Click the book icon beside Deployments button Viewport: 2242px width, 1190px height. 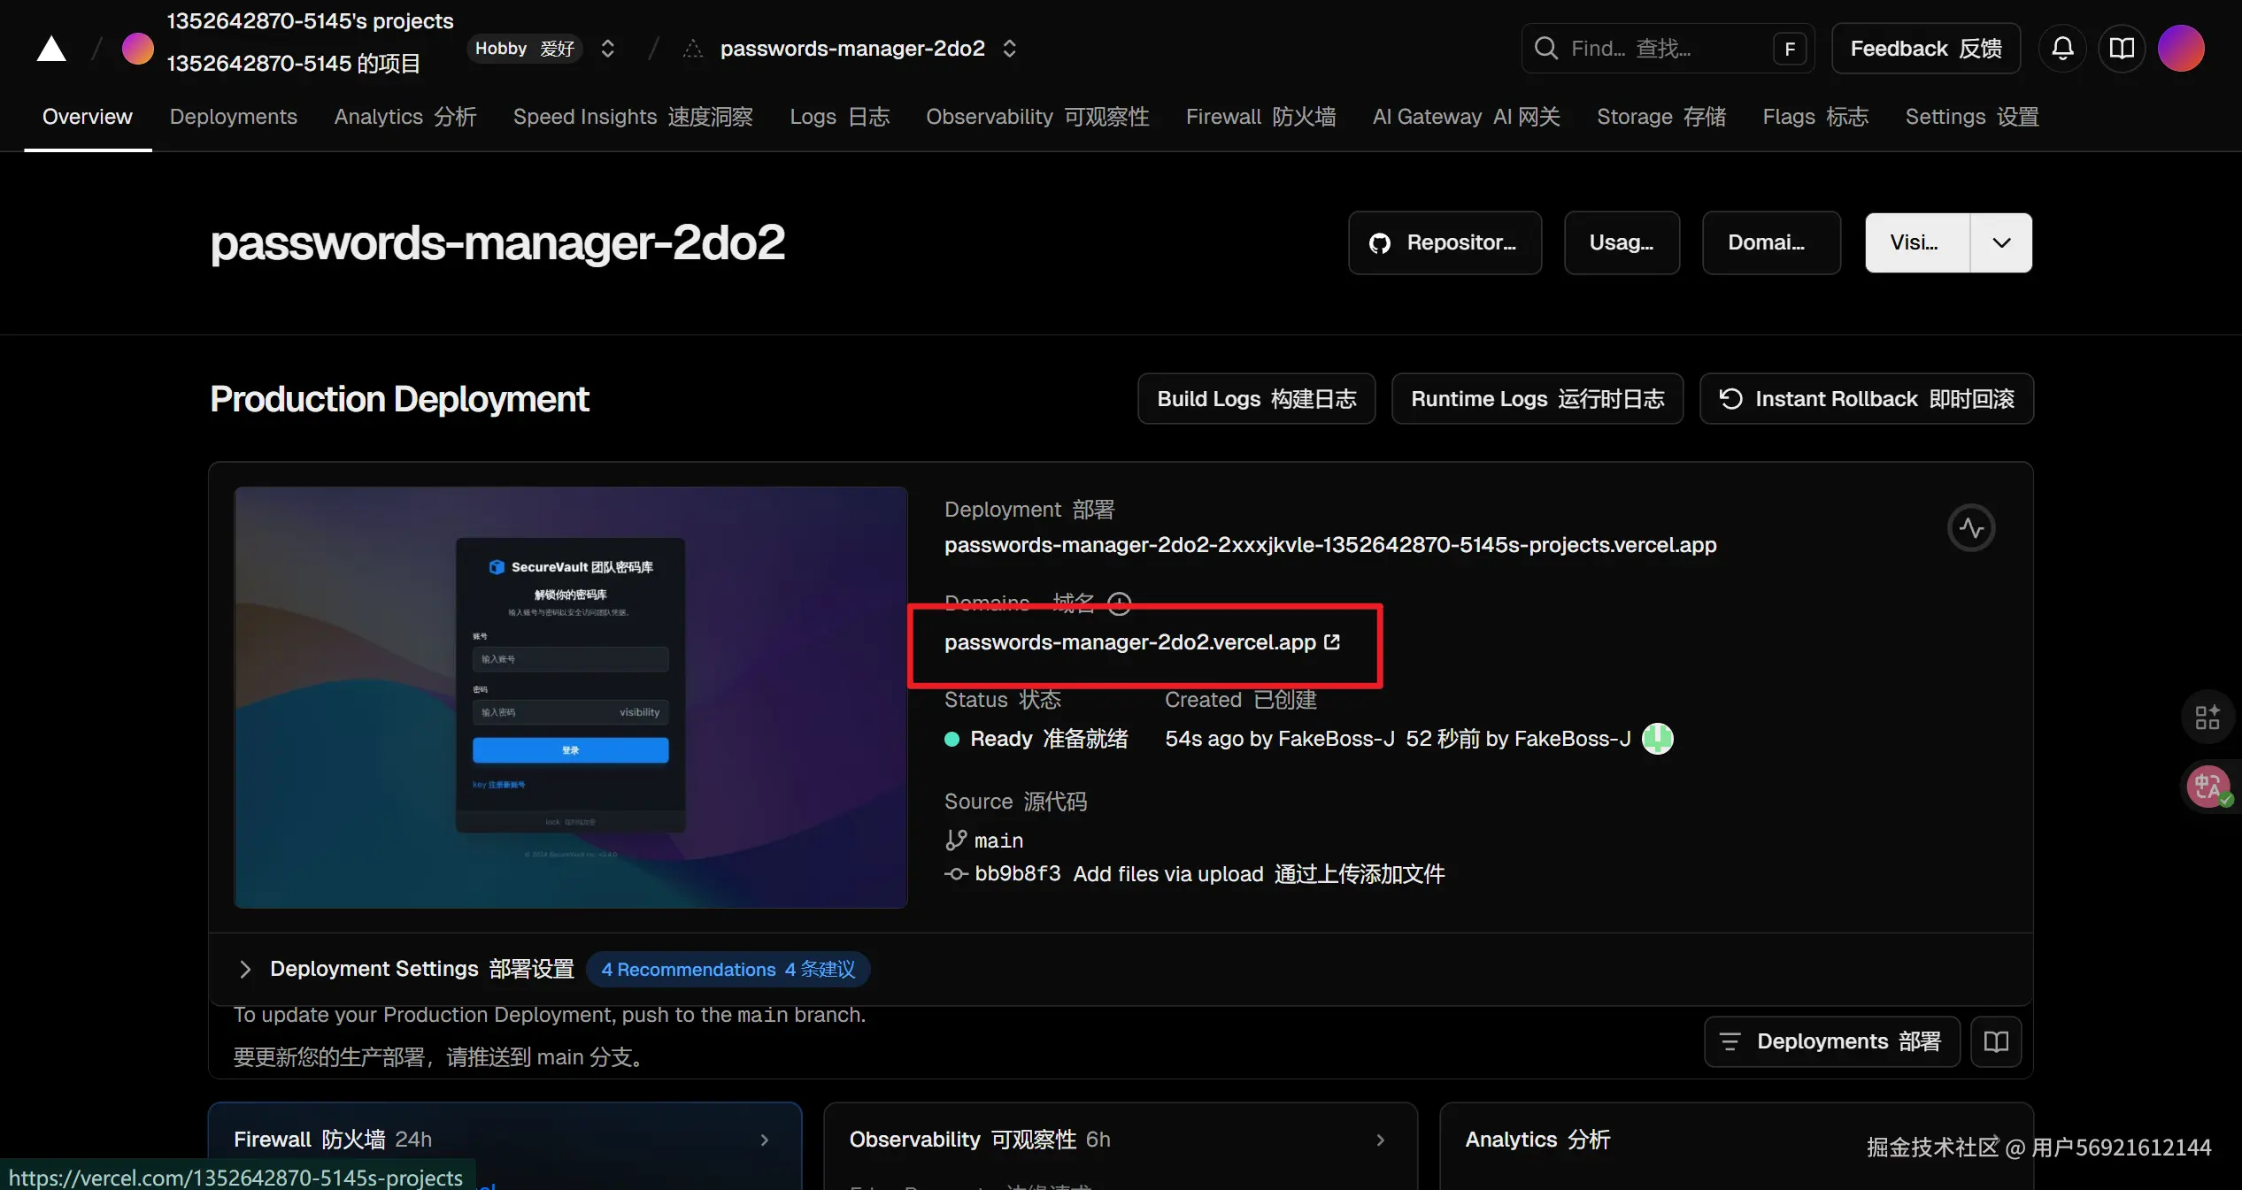click(x=1996, y=1041)
